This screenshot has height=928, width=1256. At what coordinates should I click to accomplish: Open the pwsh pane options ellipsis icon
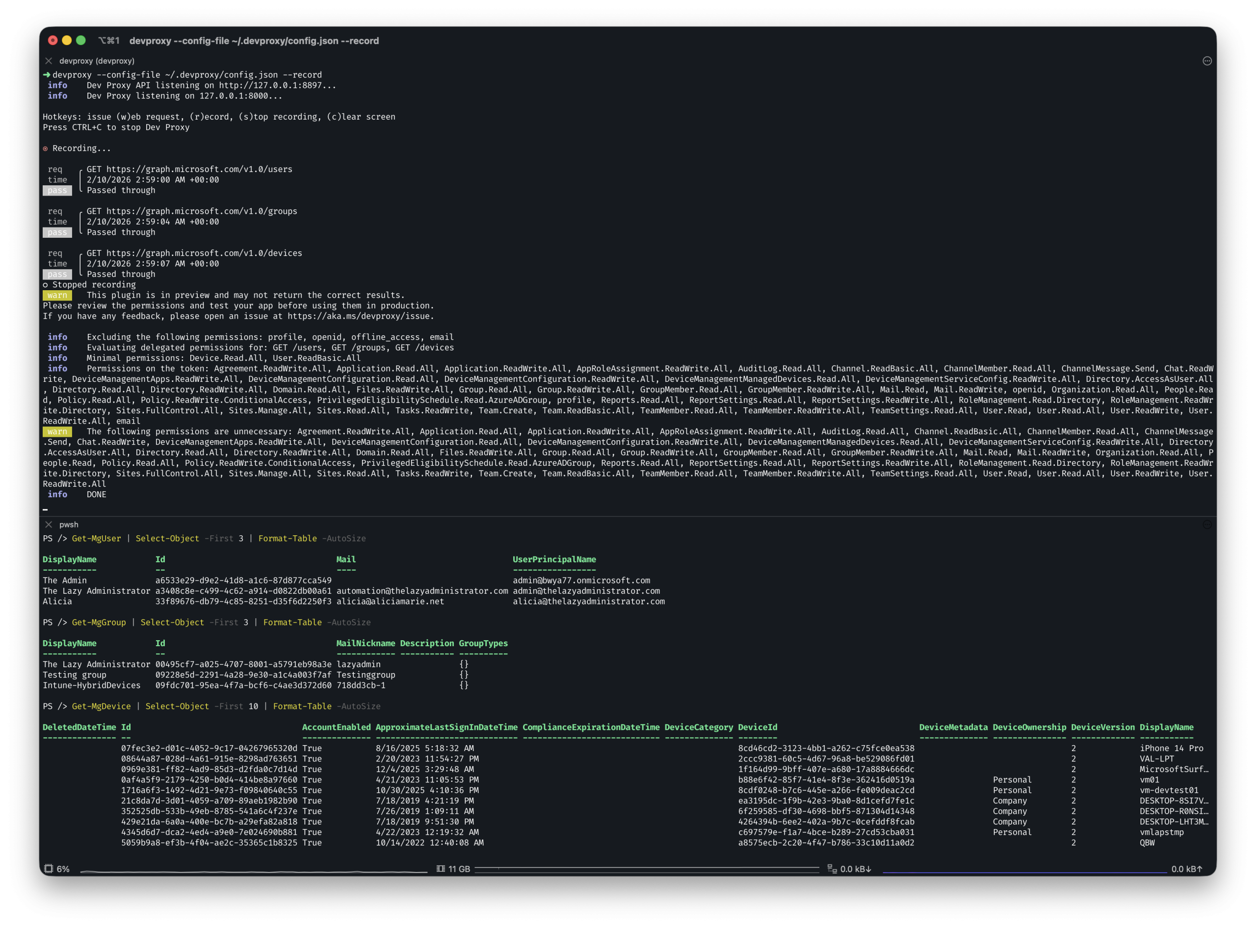(x=1206, y=524)
